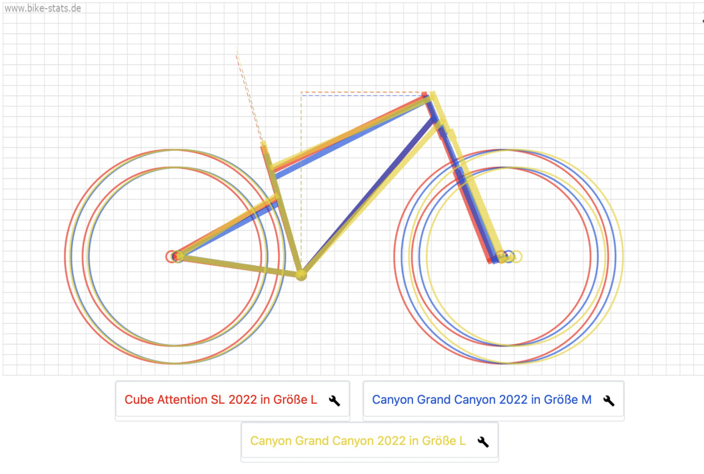Open settings wrench for Grand Canyon Größe M

[609, 400]
